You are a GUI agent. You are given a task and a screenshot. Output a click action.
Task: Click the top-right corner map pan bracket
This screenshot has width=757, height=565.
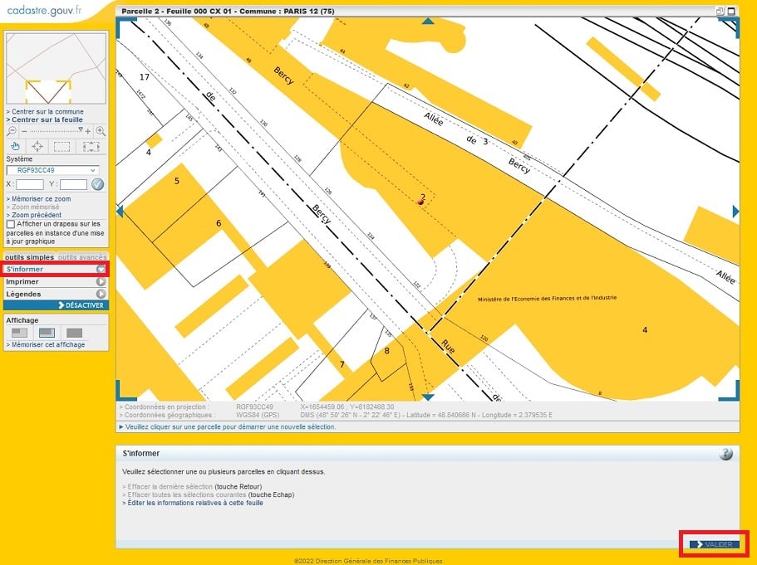coord(730,27)
